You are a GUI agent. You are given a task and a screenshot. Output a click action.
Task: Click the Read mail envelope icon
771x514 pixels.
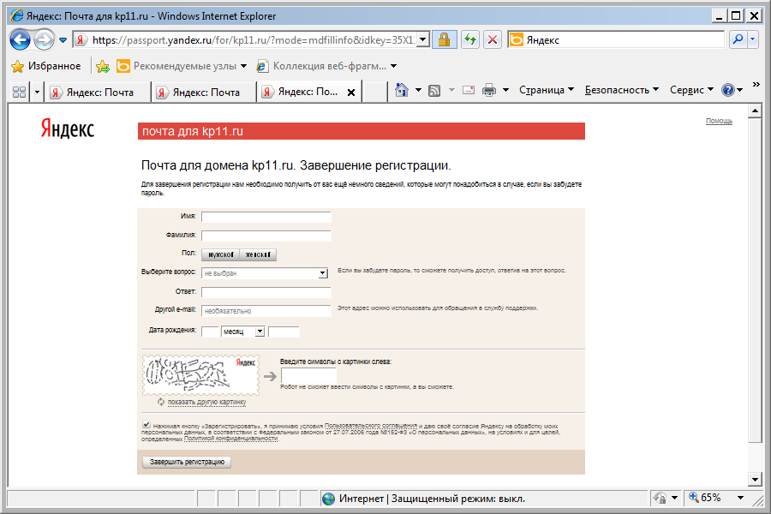(469, 90)
